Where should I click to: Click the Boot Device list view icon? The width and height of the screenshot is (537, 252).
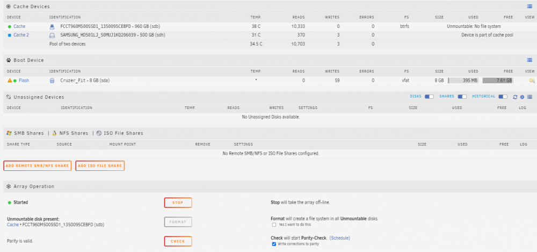pos(529,60)
